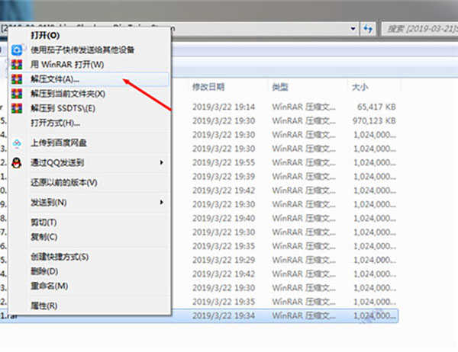This screenshot has width=458, height=352.
Task: Open the address bar history dropdown arrow
Action: tap(353, 29)
